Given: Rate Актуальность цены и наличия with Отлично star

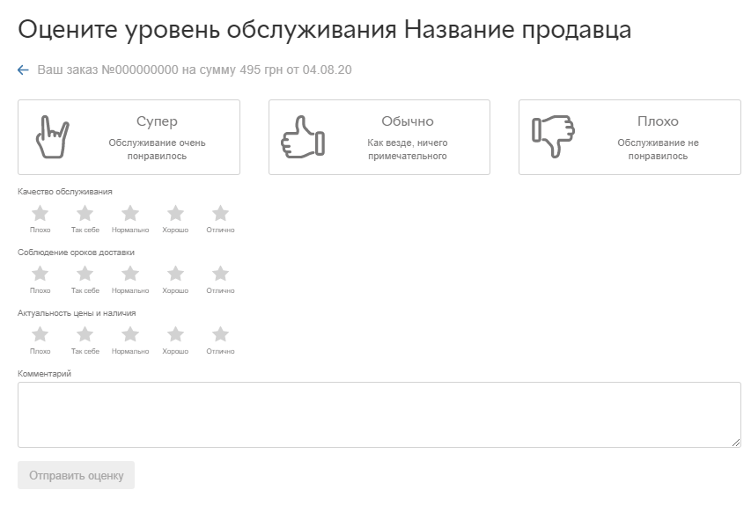Looking at the screenshot, I should [220, 334].
